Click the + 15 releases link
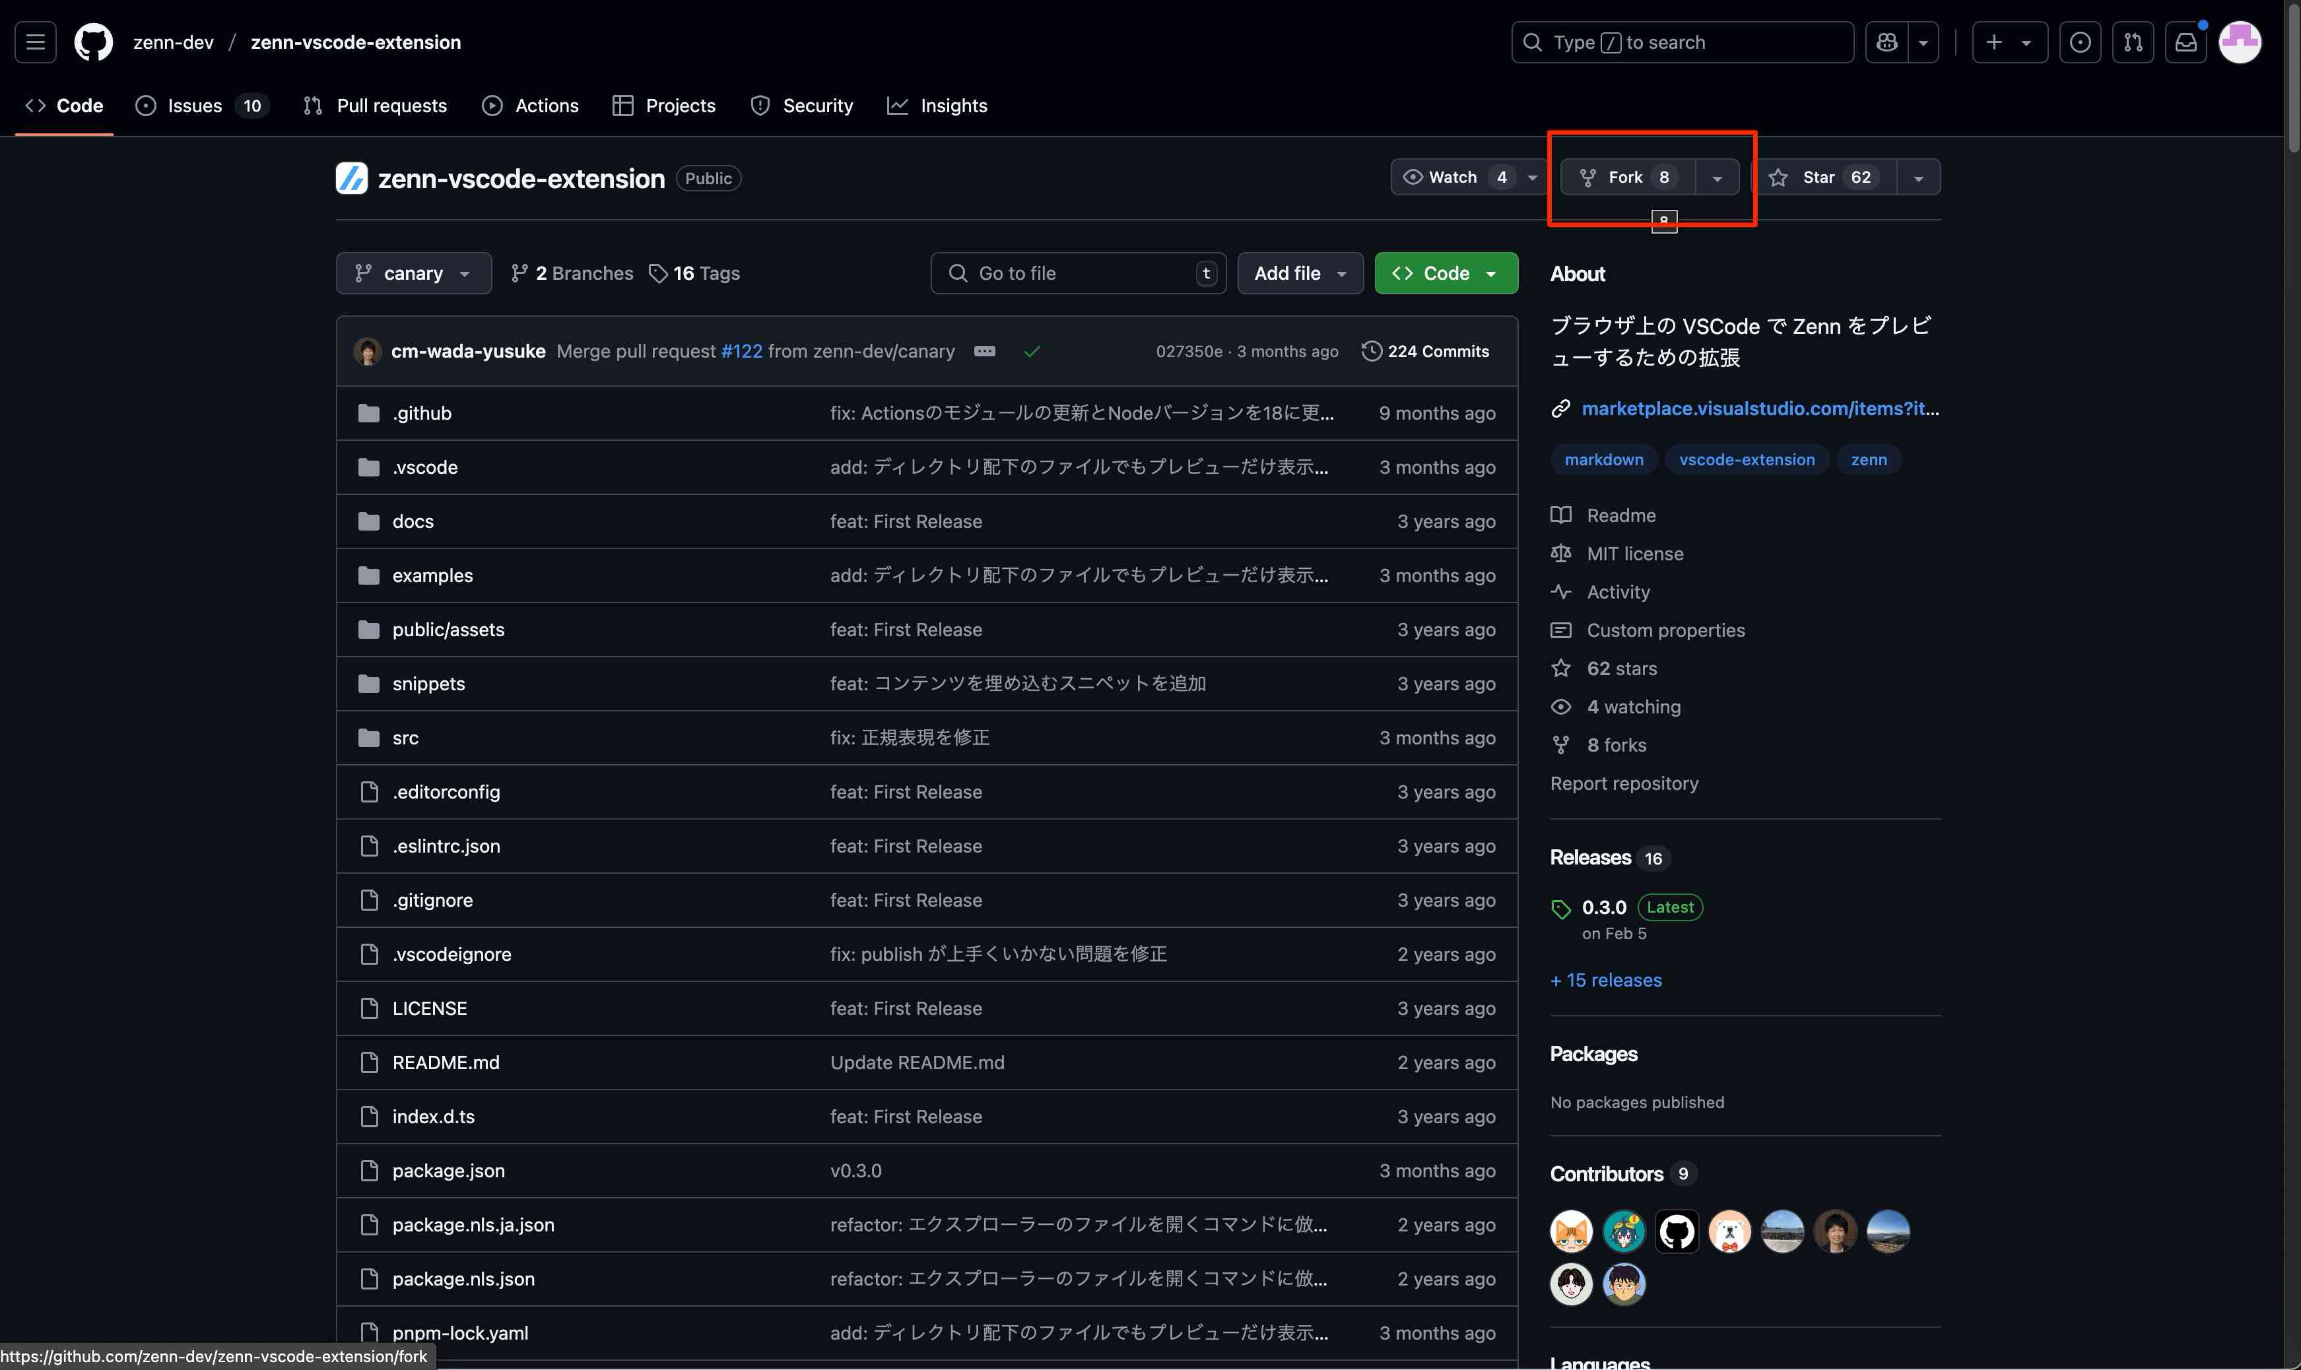 [1606, 981]
